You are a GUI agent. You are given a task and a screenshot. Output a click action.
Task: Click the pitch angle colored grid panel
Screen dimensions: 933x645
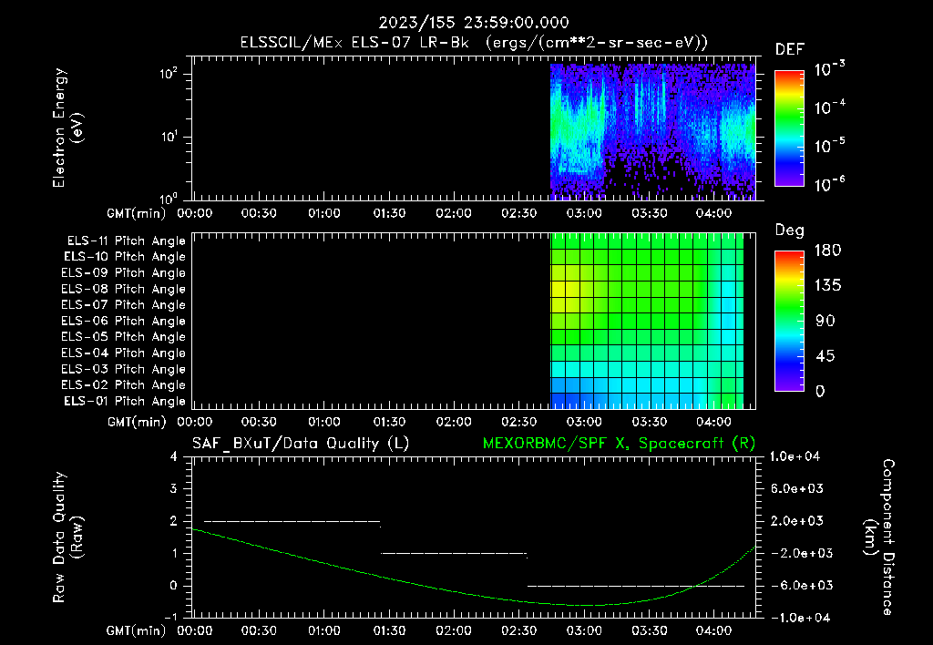(x=647, y=321)
